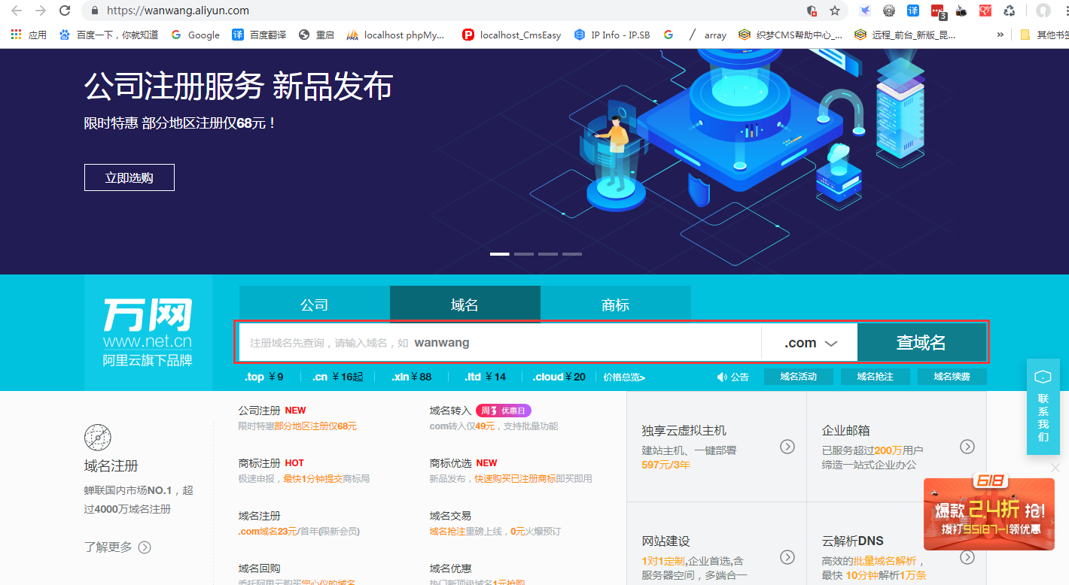Image resolution: width=1069 pixels, height=585 pixels.
Task: Open the green recycle arrows extension
Action: (1010, 11)
